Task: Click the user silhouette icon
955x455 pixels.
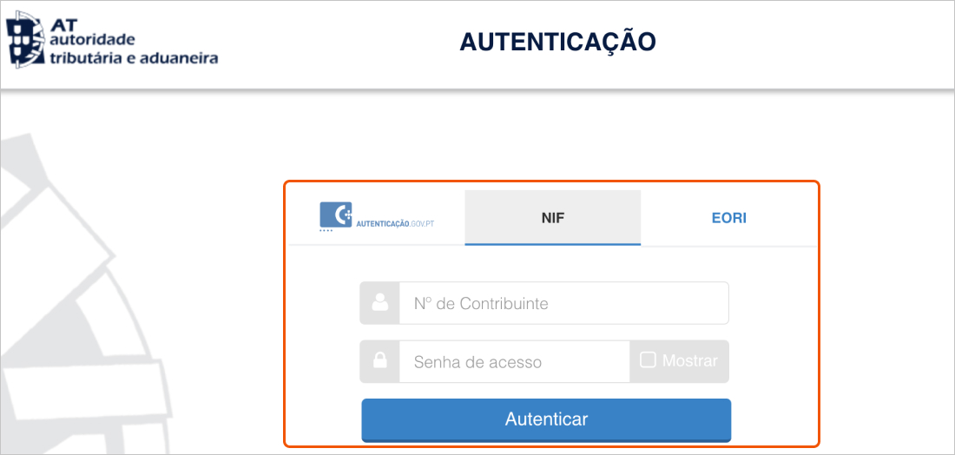Action: [379, 303]
